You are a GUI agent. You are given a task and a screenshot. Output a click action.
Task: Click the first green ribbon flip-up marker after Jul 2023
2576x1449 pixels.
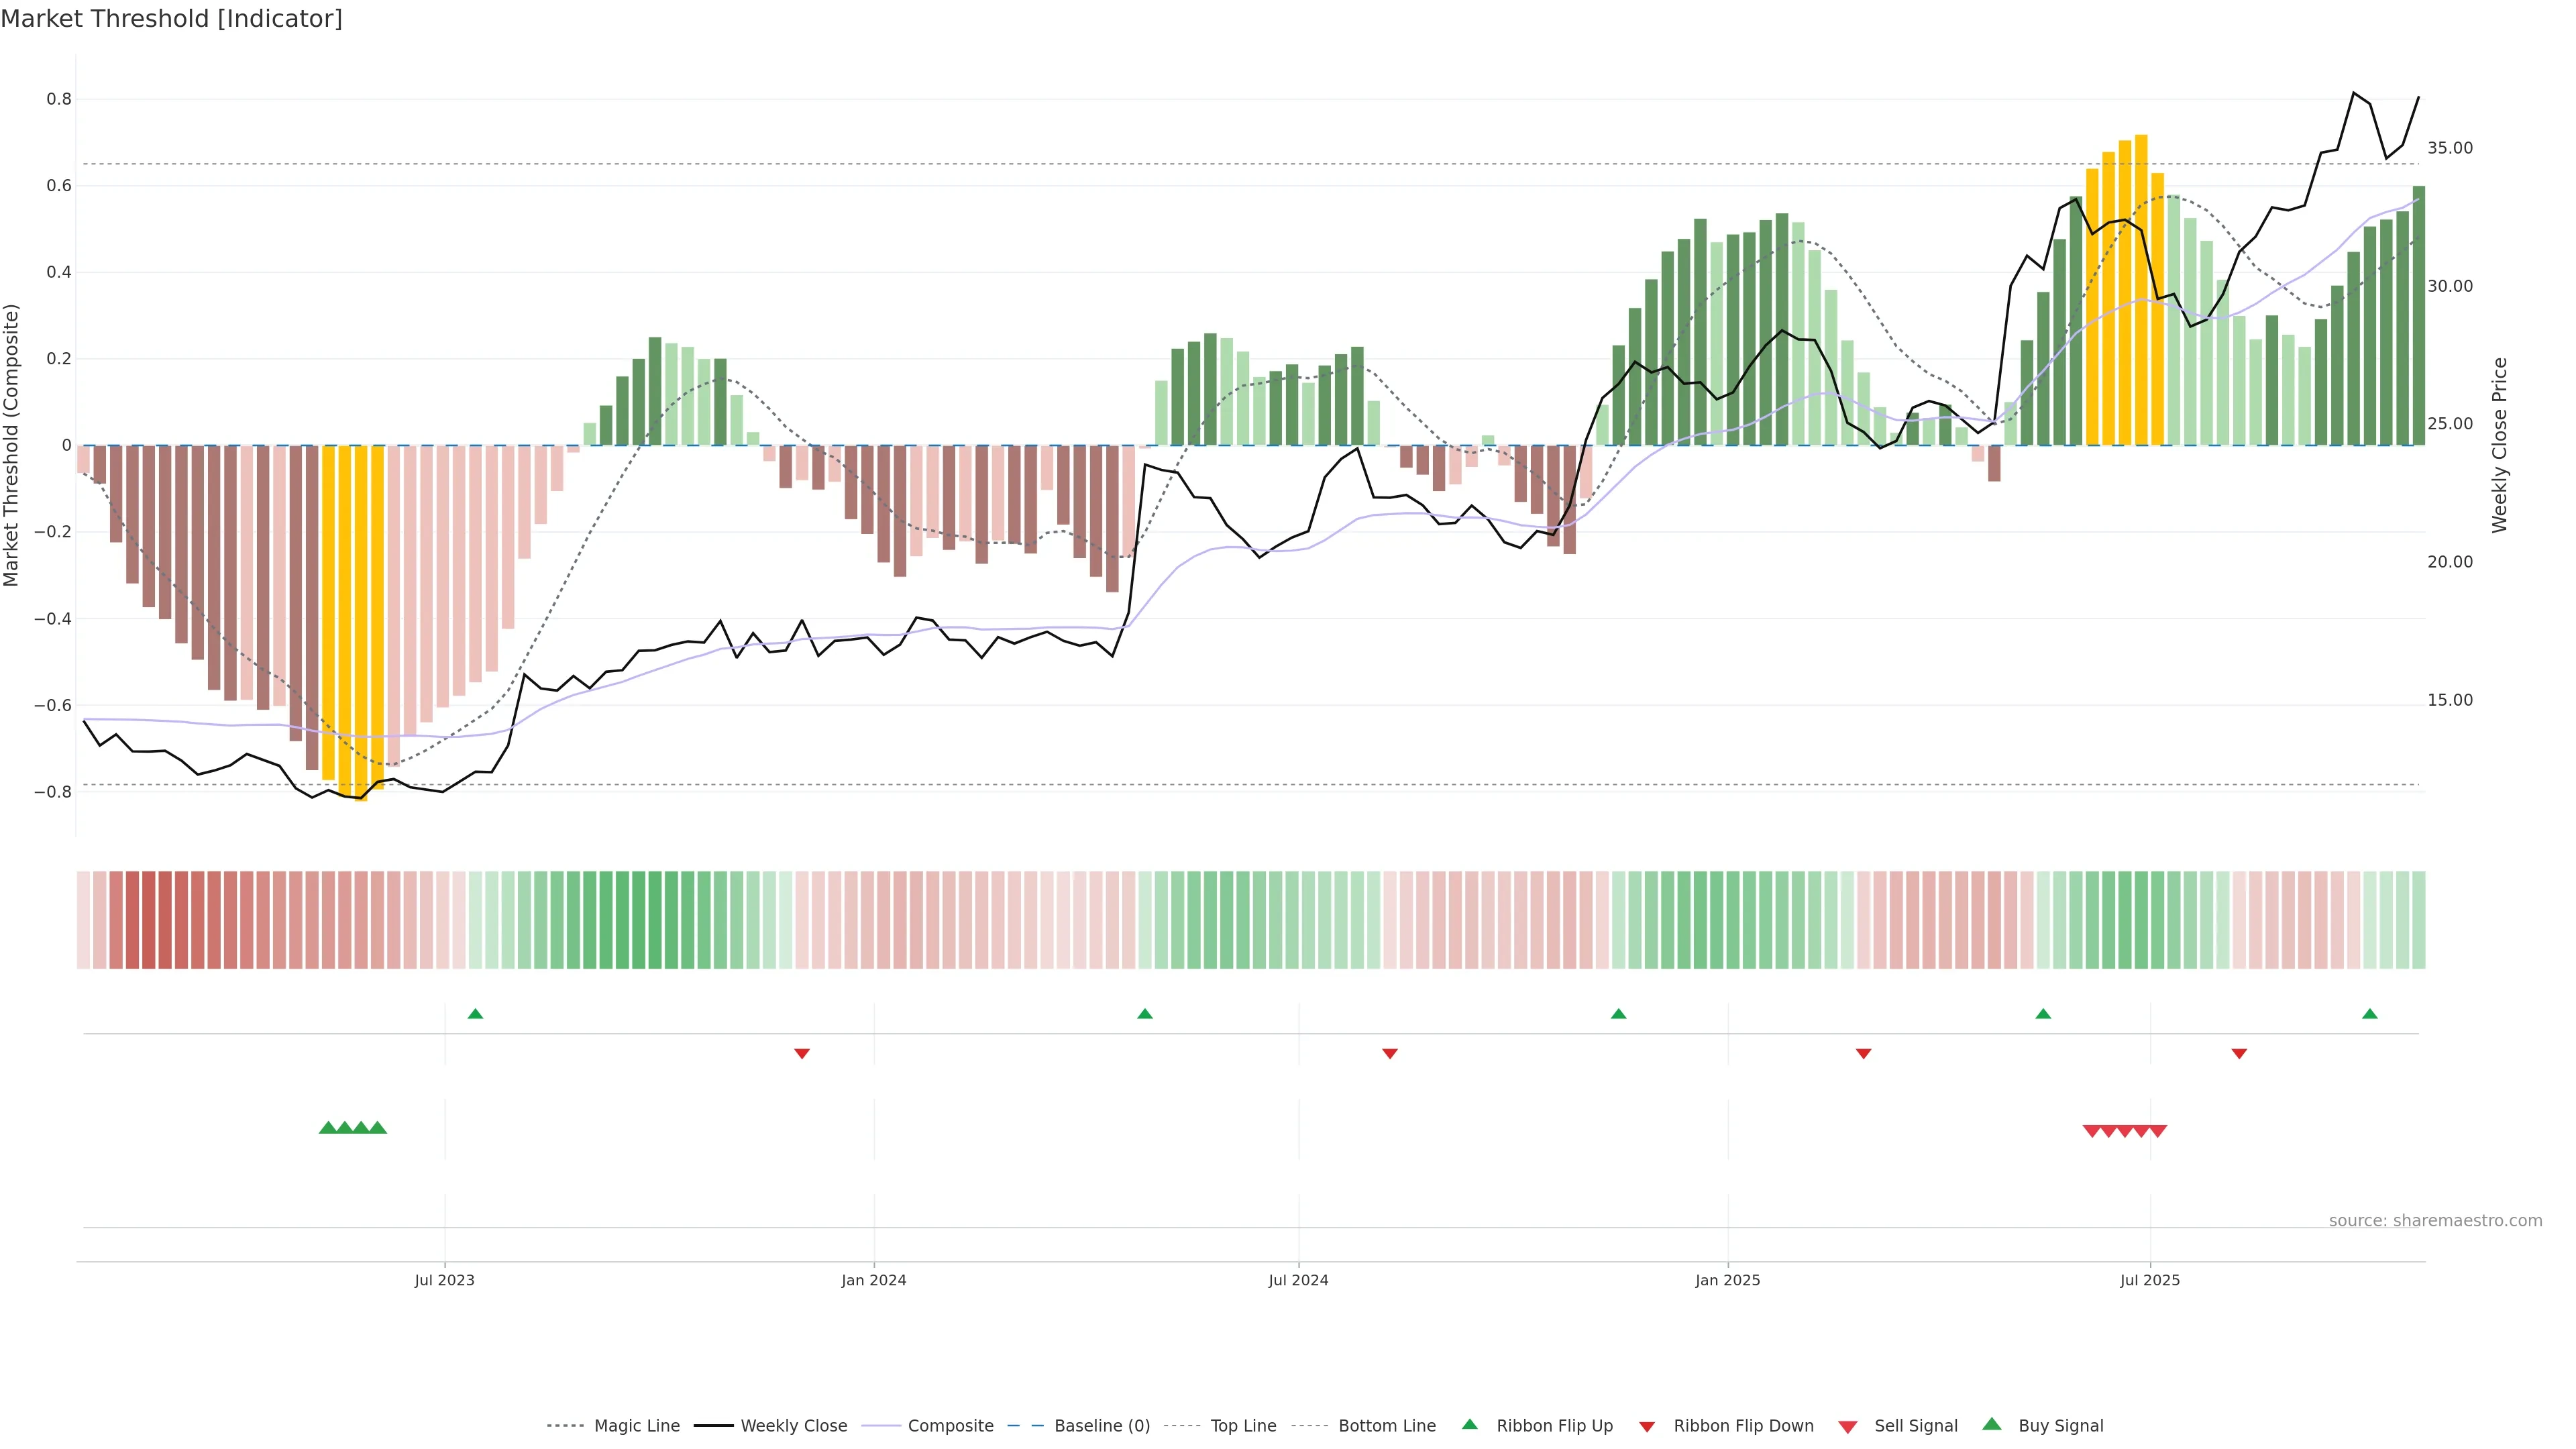(475, 1014)
